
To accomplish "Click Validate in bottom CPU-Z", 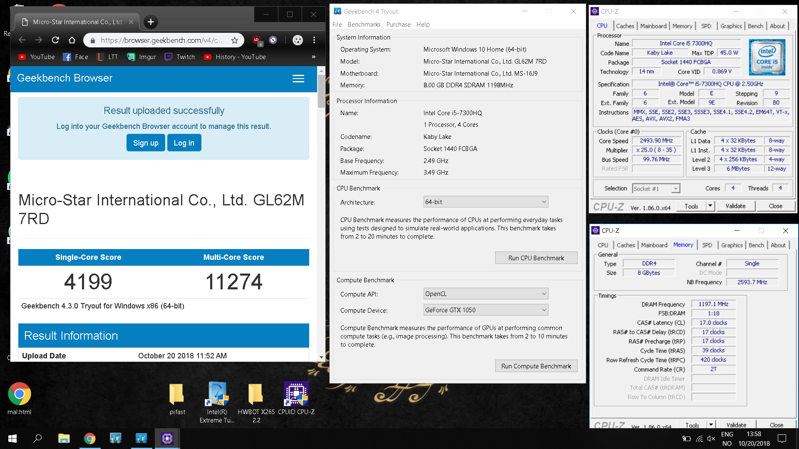I will tap(736, 425).
